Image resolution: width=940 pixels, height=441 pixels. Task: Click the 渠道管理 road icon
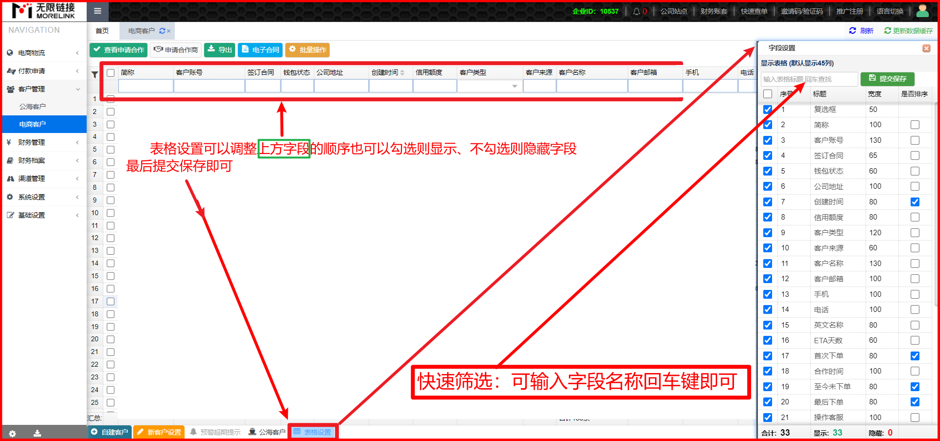[x=10, y=178]
